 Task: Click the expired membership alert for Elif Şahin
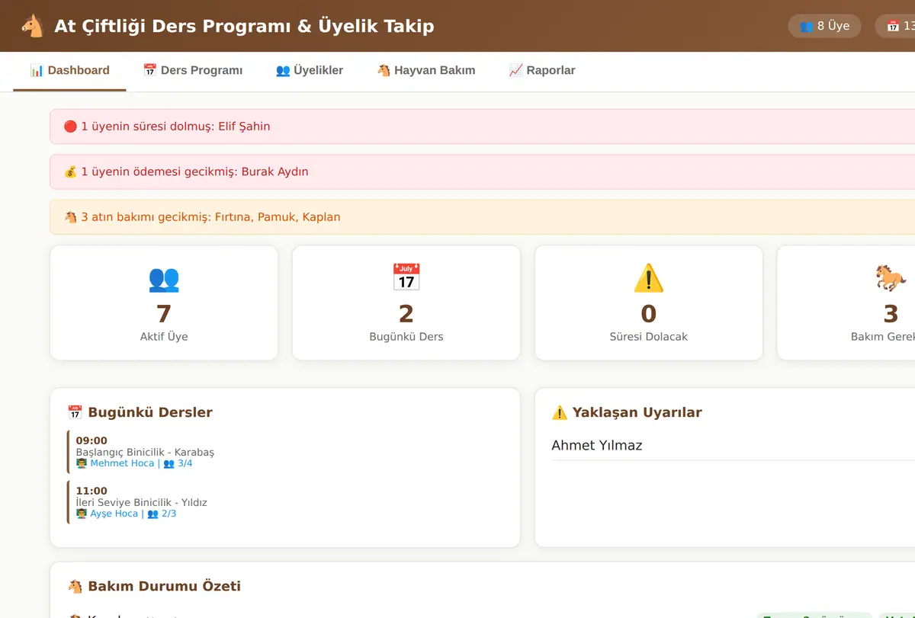click(x=482, y=126)
